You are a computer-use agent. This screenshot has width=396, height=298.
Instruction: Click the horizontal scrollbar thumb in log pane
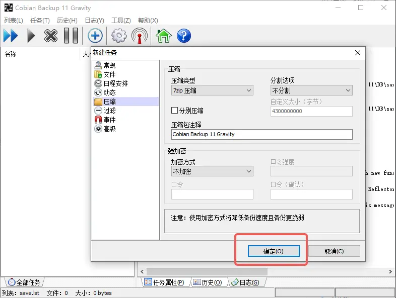(x=207, y=271)
